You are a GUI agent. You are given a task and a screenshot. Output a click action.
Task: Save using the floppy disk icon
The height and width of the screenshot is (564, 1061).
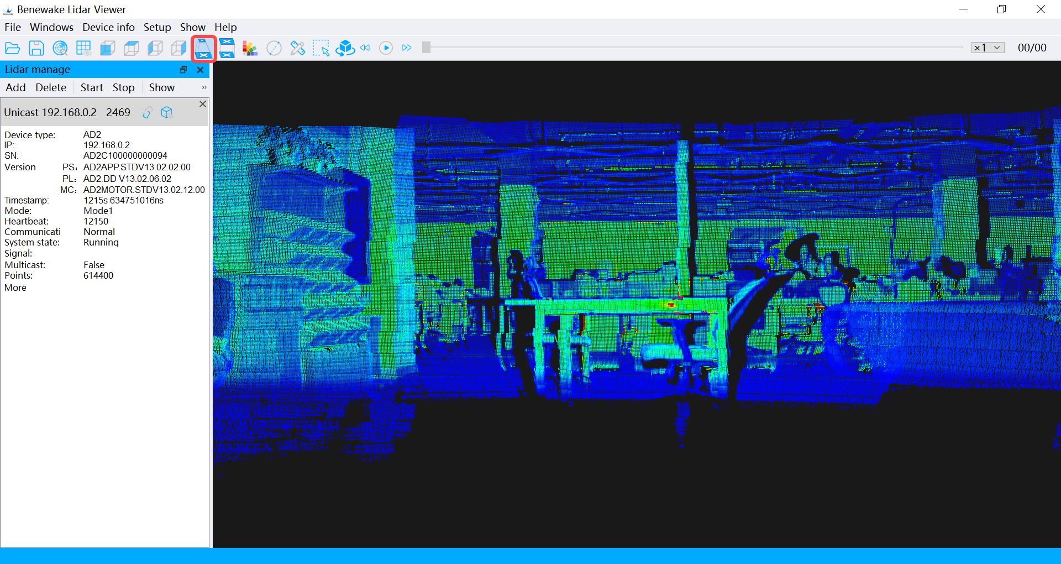point(36,48)
